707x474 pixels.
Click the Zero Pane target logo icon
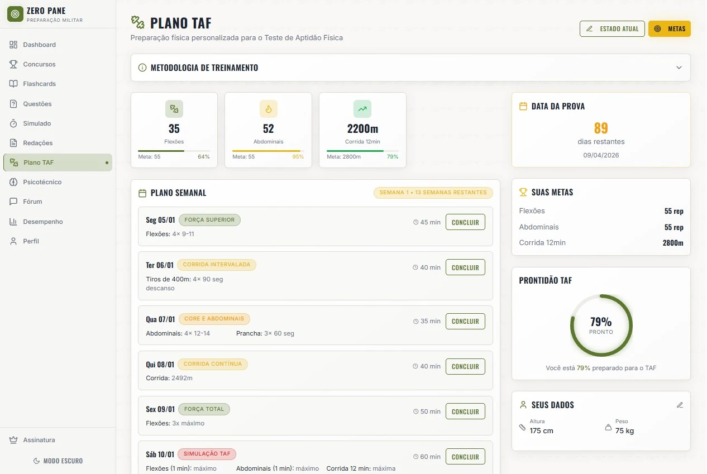tap(15, 14)
